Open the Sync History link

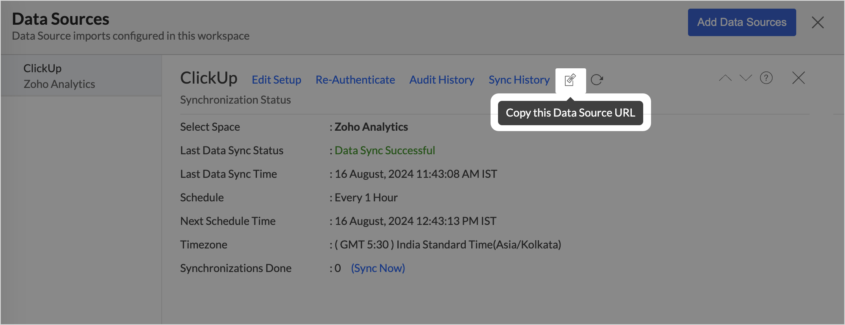[x=519, y=80]
